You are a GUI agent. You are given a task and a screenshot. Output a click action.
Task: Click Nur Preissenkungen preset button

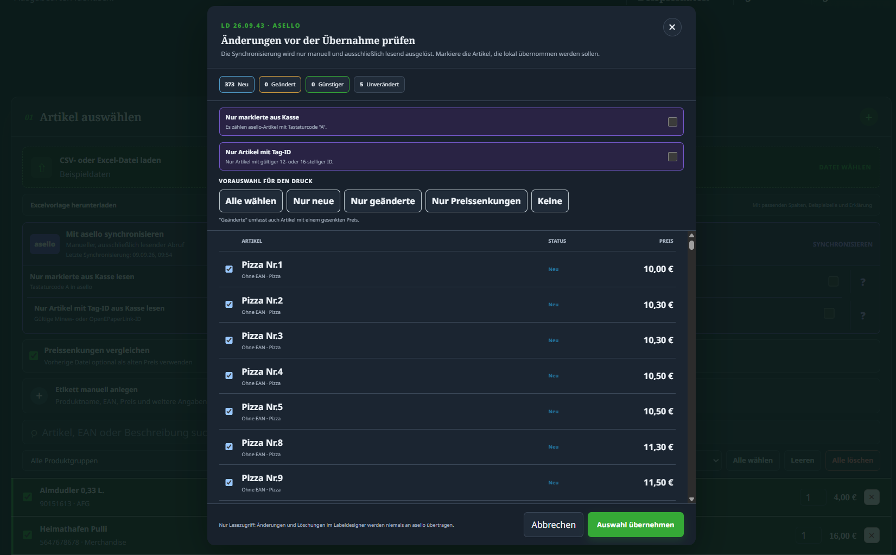tap(476, 201)
